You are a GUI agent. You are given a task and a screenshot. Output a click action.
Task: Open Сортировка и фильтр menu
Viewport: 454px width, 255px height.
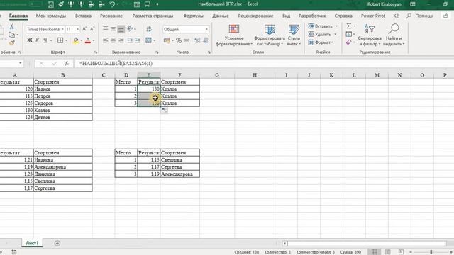click(370, 35)
